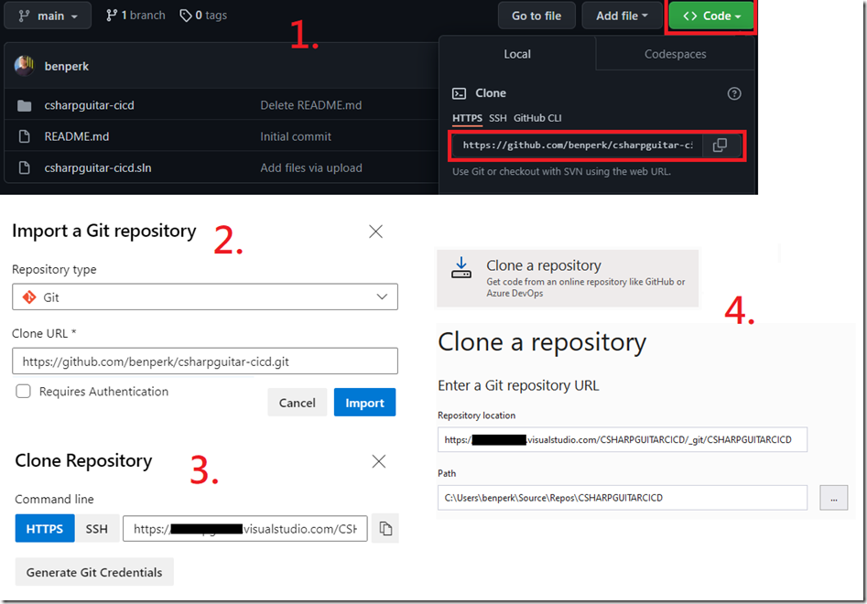Close the Clone Repository dialog

pyautogui.click(x=379, y=461)
